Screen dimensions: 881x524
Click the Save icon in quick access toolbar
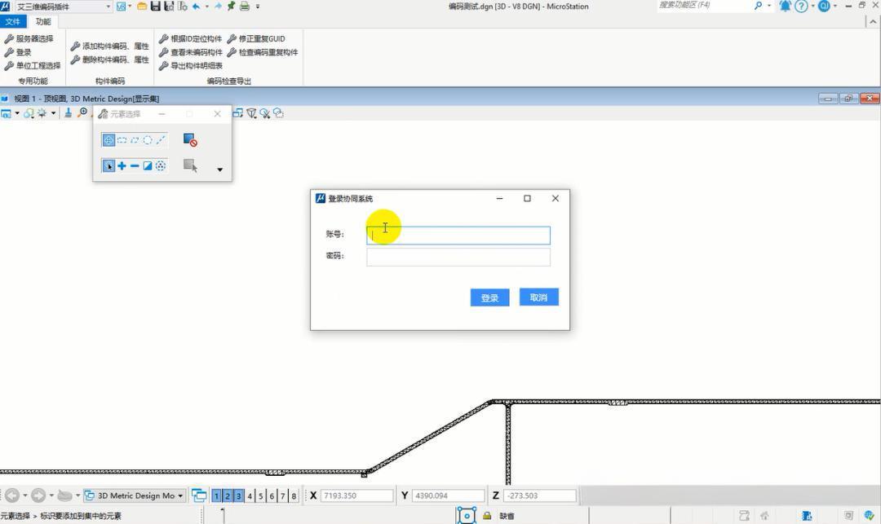[155, 7]
